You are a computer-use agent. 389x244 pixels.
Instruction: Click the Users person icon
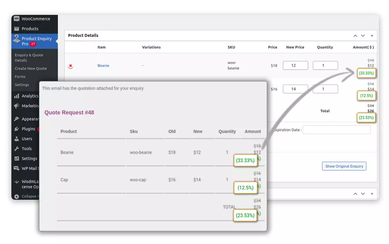tap(17, 139)
